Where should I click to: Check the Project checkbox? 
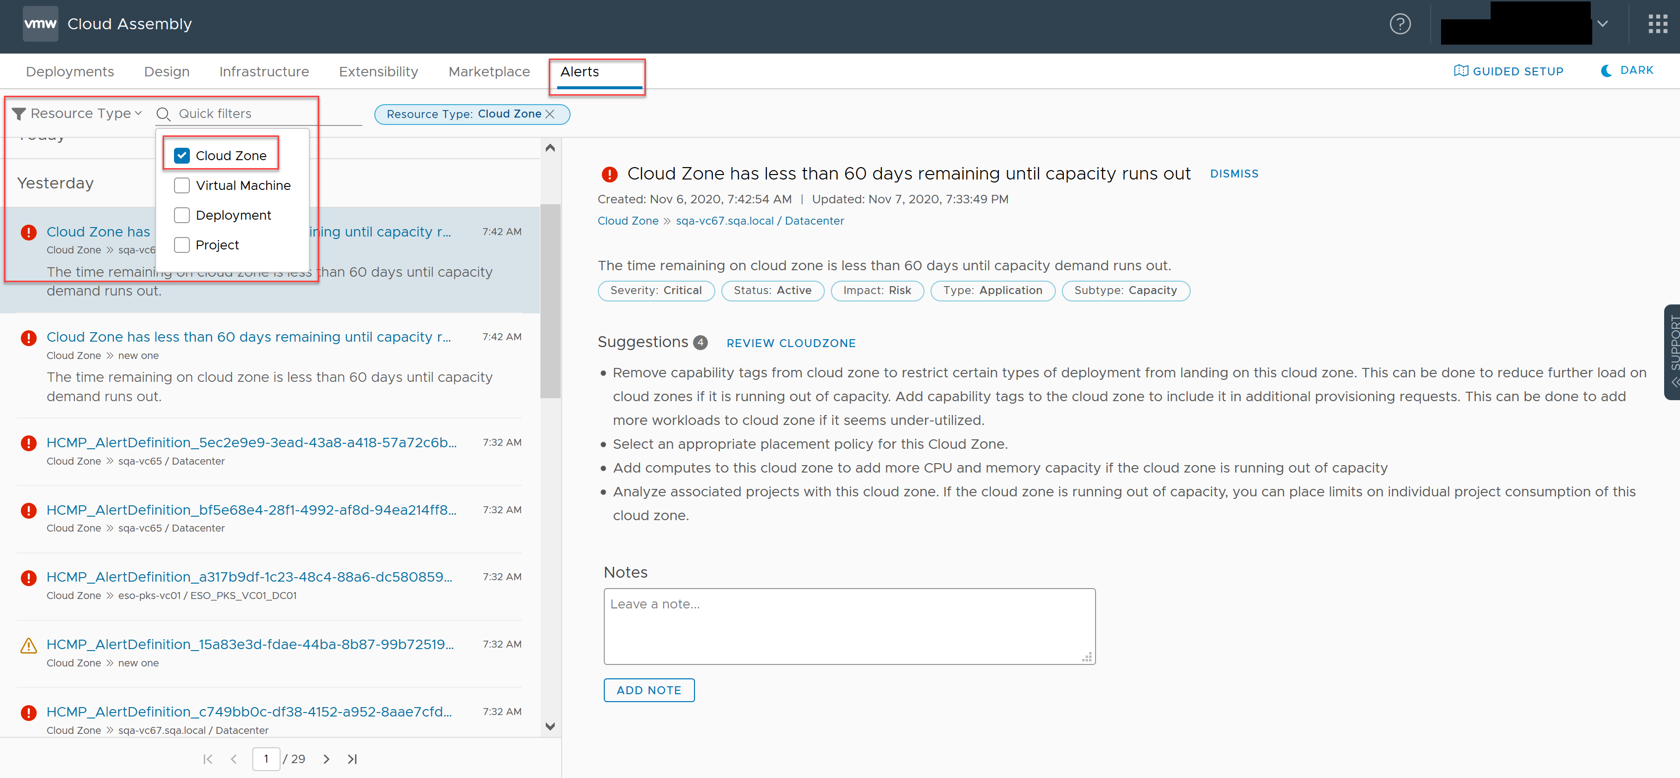pos(182,245)
